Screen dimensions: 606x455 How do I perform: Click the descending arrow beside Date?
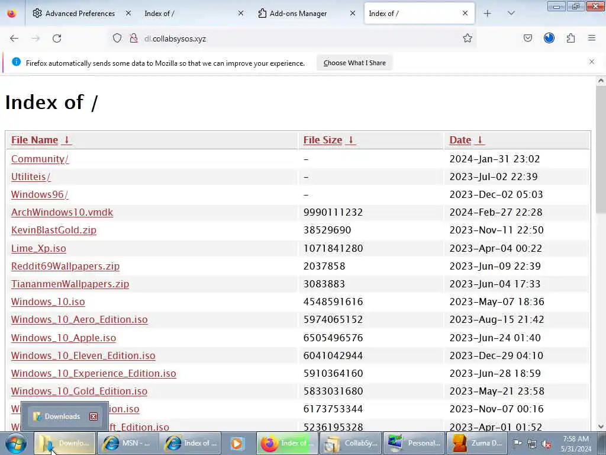[479, 140]
